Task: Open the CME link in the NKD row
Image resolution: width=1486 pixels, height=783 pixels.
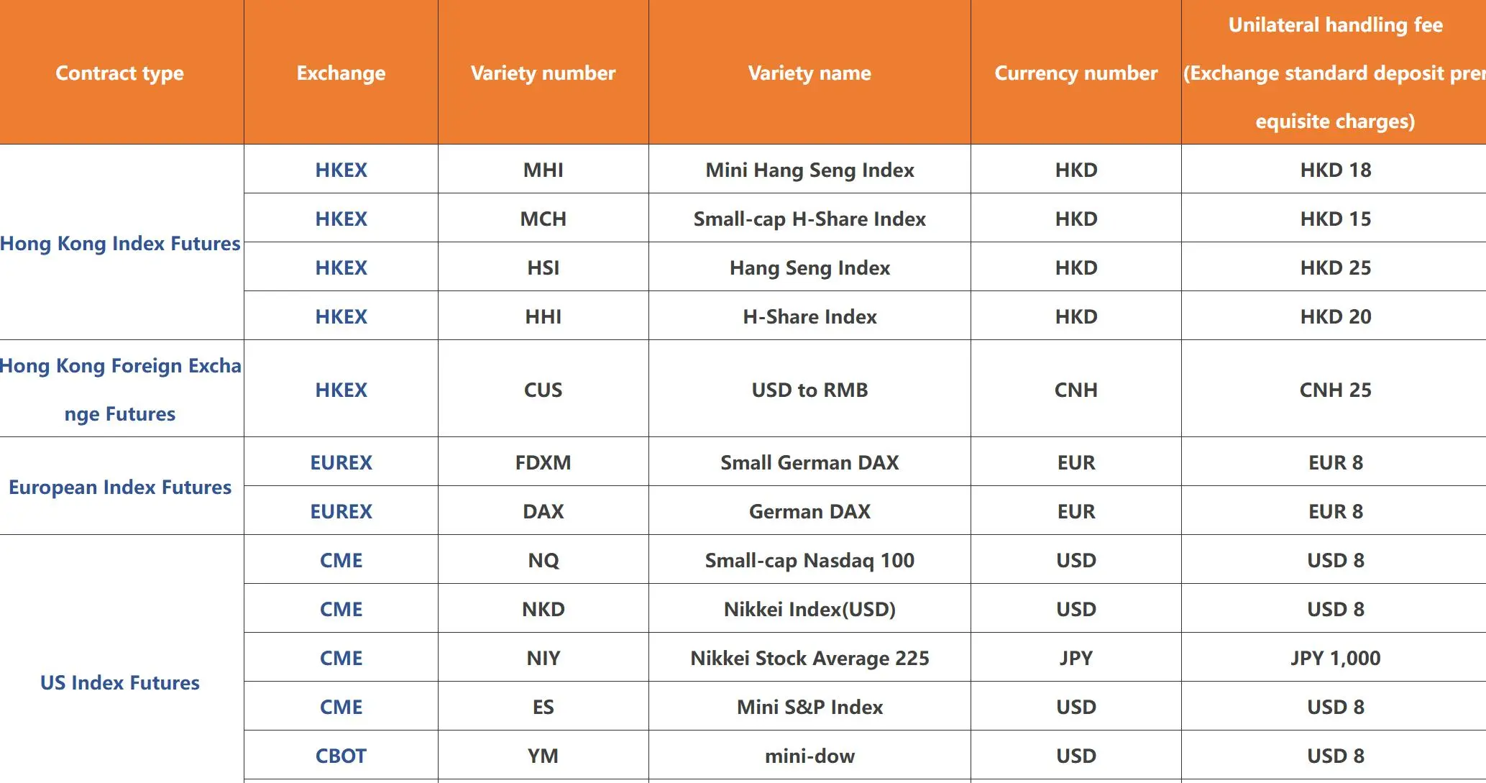Action: click(341, 610)
